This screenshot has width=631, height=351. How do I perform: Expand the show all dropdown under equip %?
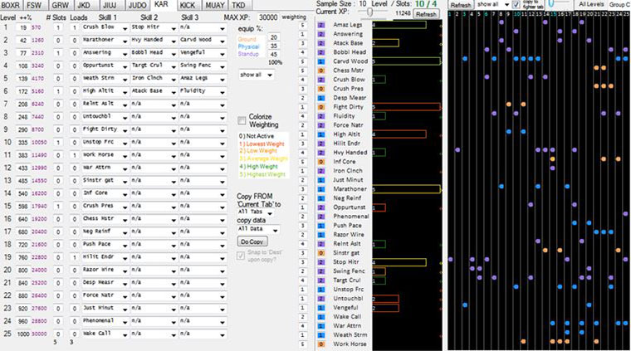tap(257, 76)
